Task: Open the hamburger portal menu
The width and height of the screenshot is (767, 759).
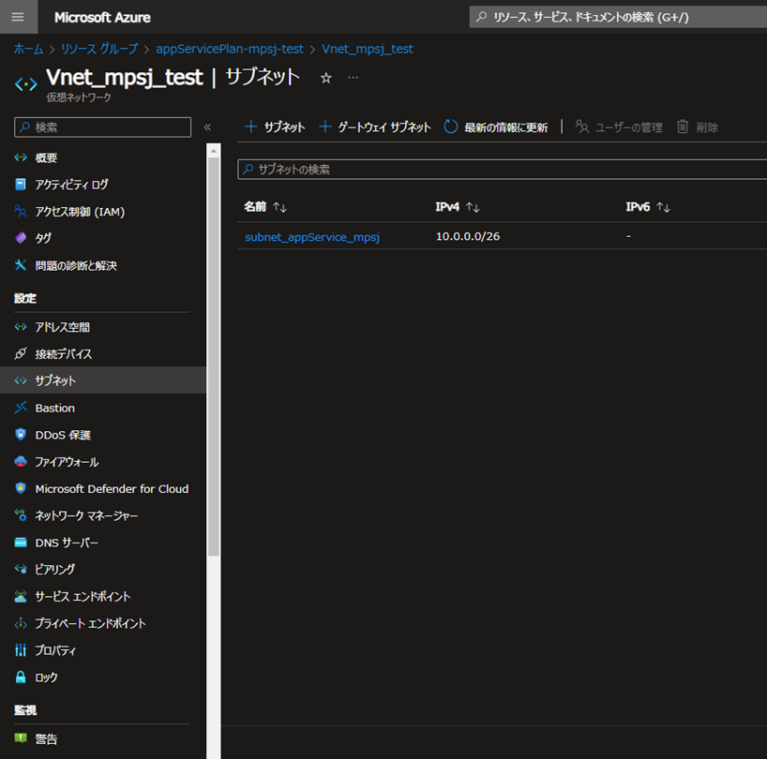Action: point(18,17)
